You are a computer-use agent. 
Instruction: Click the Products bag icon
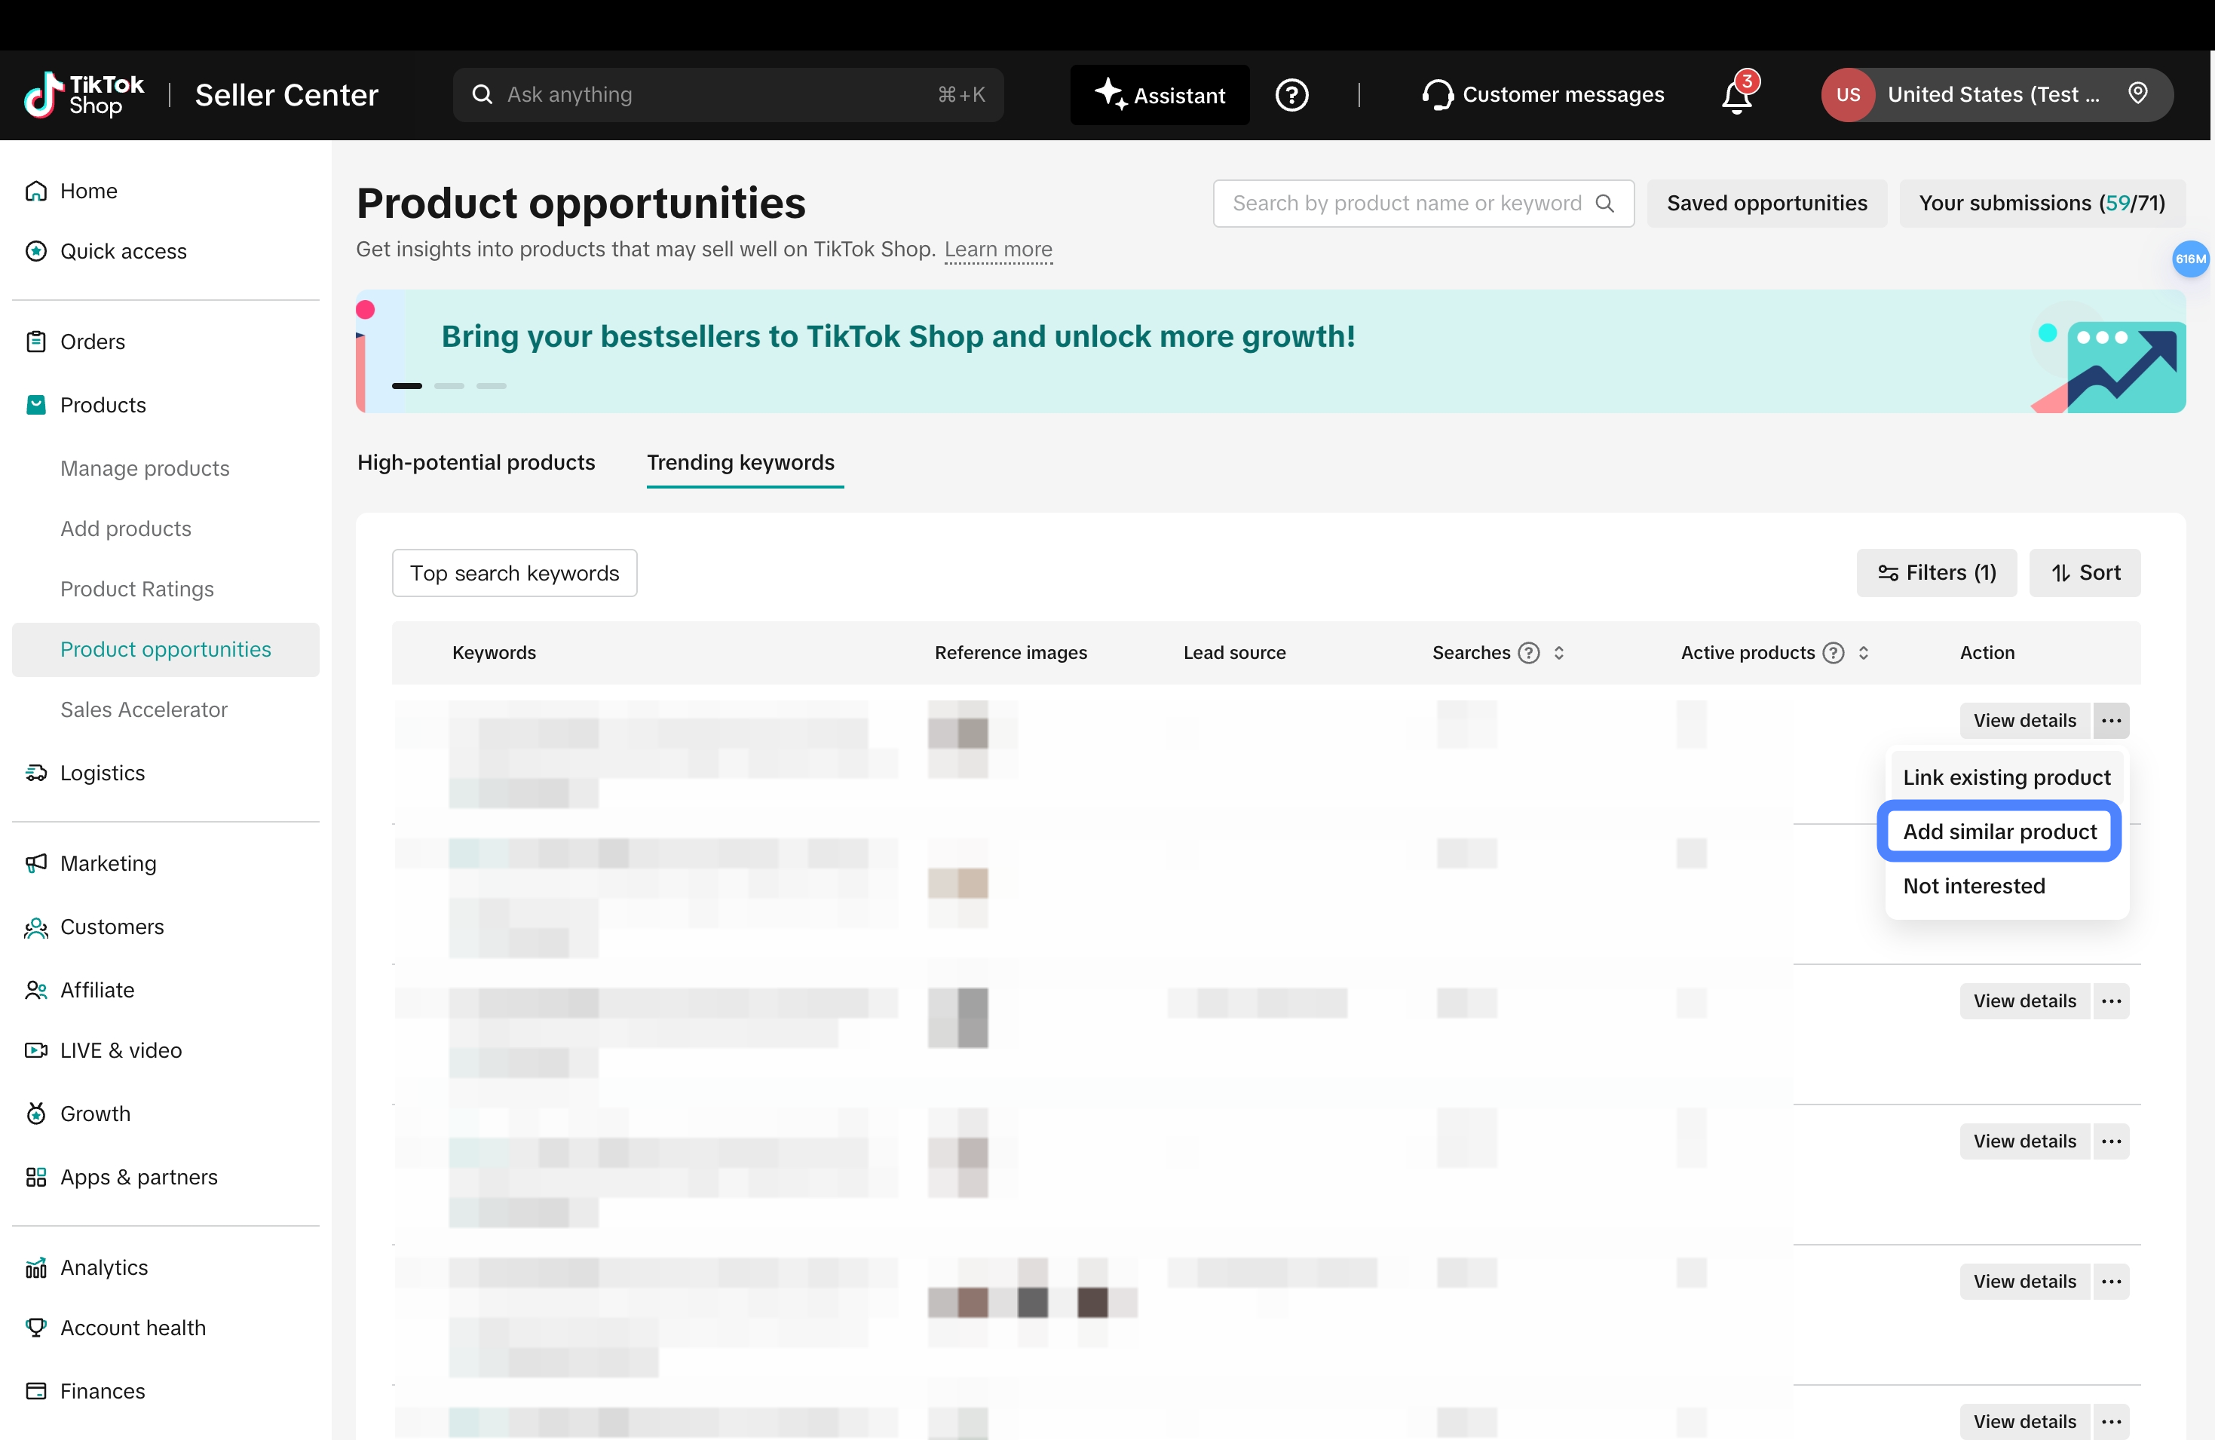pos(36,405)
